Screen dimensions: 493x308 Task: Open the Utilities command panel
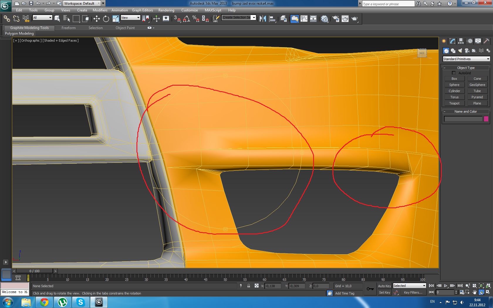[x=486, y=41]
